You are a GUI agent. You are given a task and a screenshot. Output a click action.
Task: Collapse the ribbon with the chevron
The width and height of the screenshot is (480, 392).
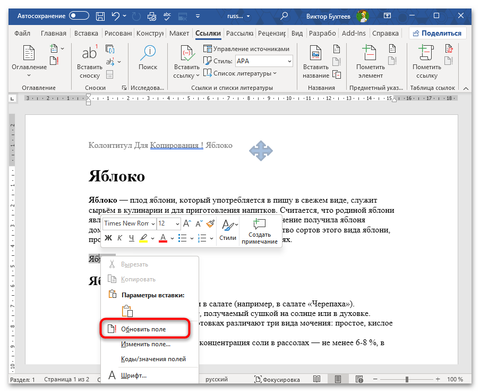tap(466, 88)
